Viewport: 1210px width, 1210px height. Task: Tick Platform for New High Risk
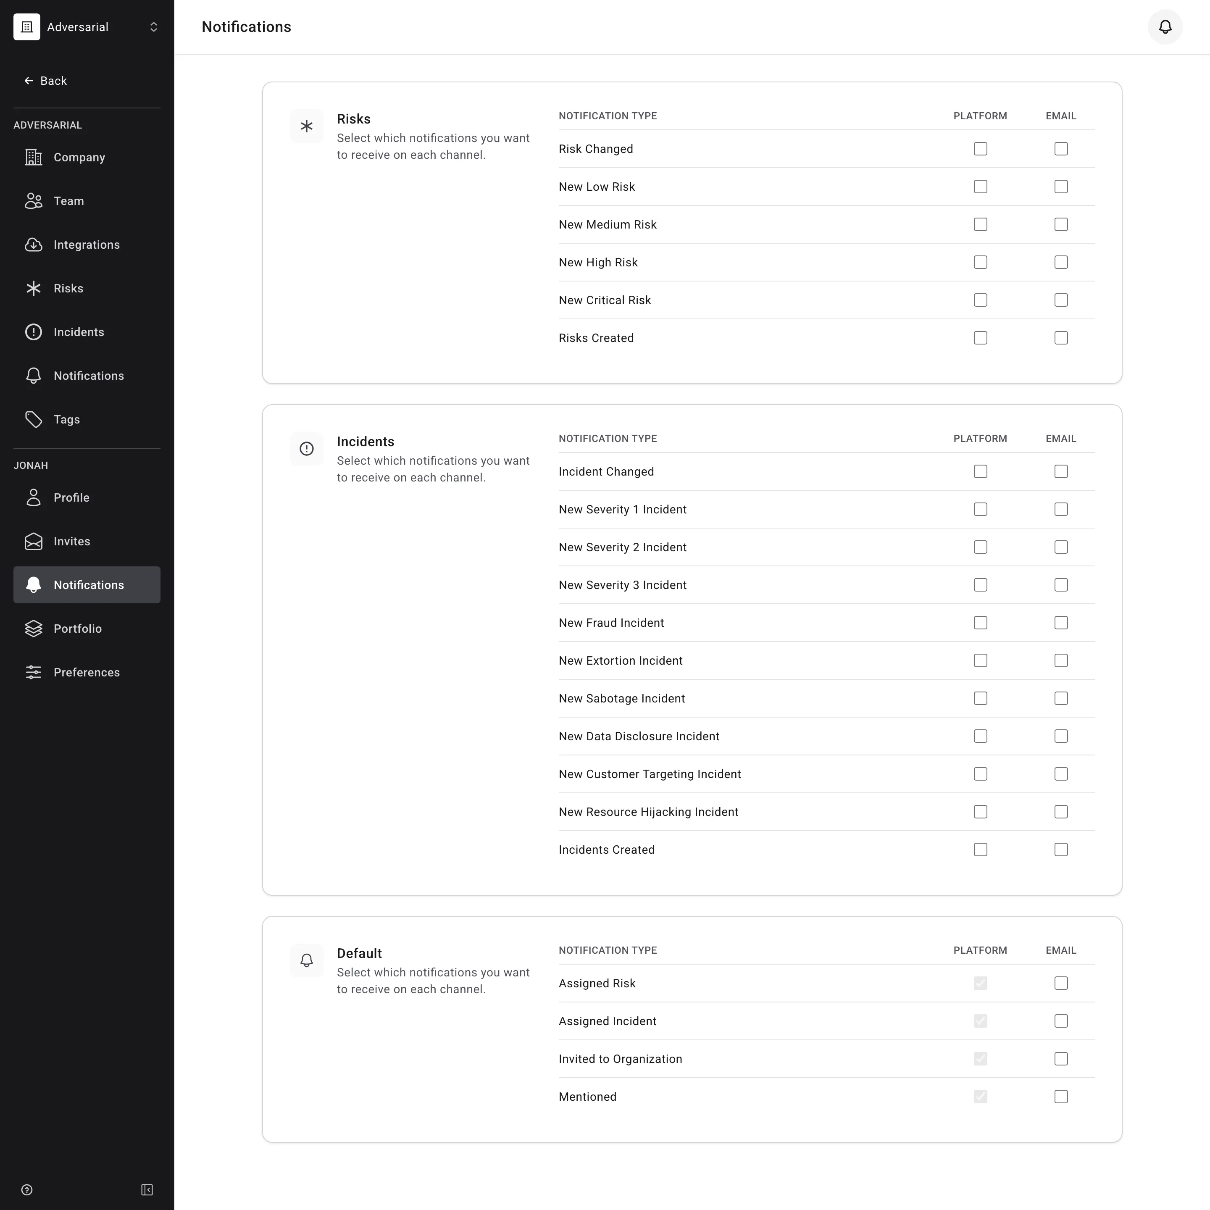pos(980,263)
